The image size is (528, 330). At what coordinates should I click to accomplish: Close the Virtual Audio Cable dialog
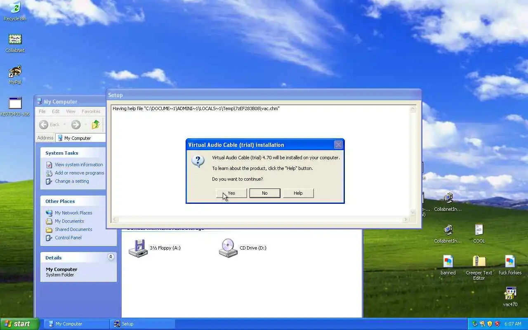pyautogui.click(x=338, y=145)
